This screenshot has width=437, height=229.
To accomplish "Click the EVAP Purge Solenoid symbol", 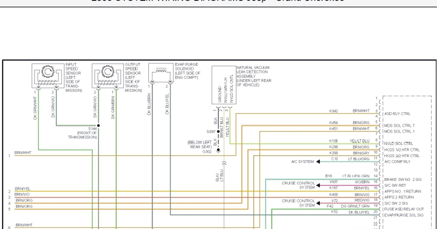I will (160, 73).
